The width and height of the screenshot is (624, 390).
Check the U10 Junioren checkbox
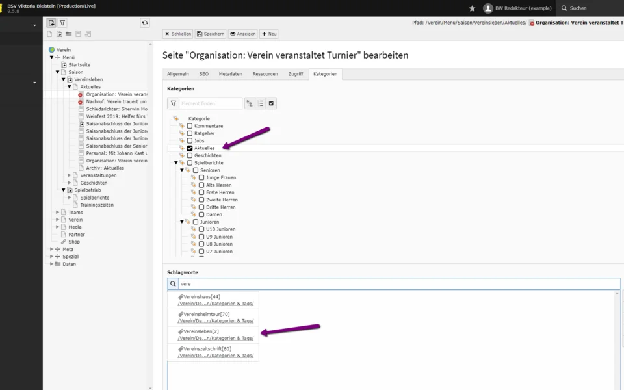pos(201,229)
